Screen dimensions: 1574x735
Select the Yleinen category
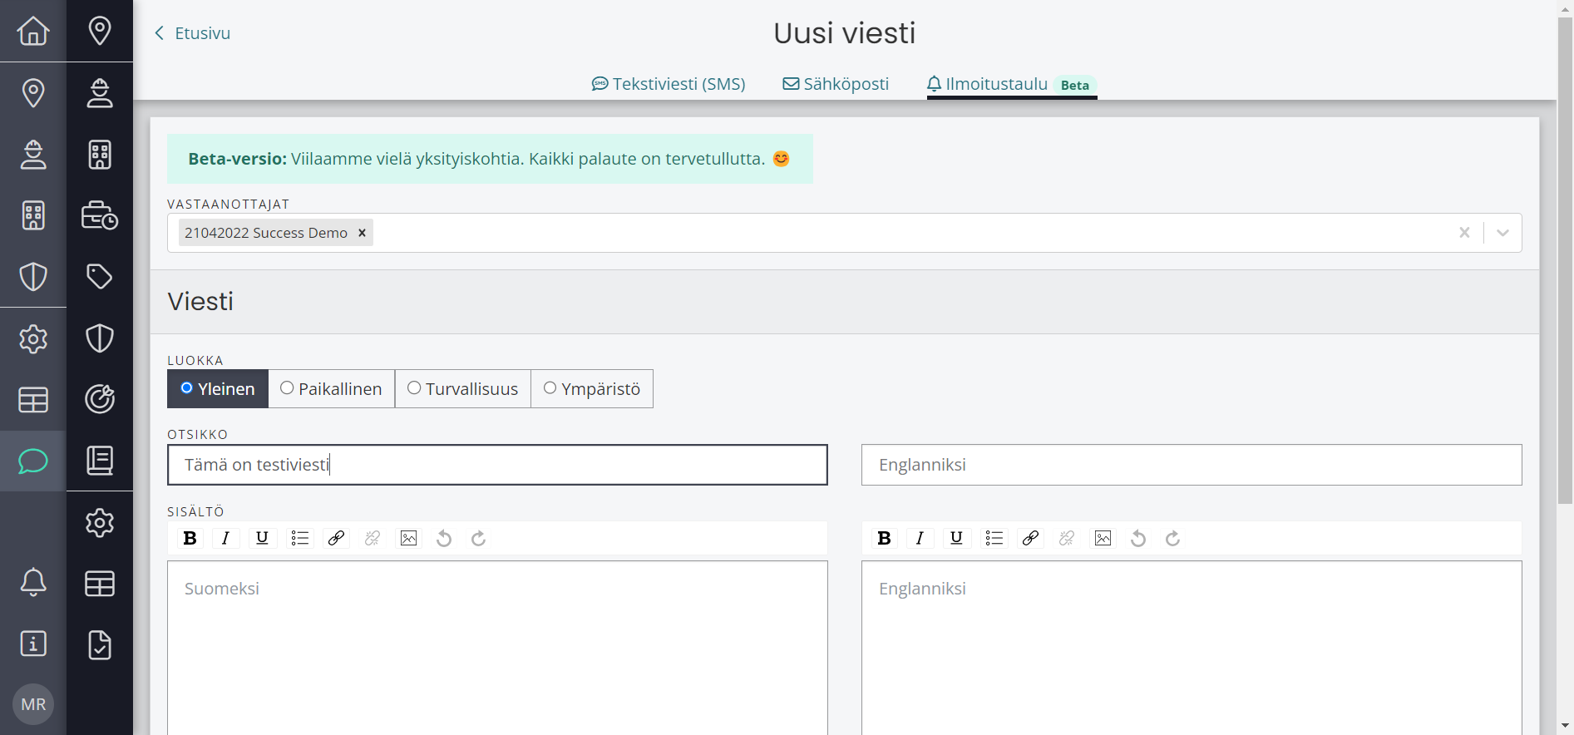[218, 388]
